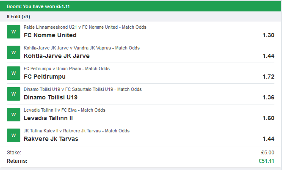Select the win icon next to FC Peltirumpu

pos(14,73)
